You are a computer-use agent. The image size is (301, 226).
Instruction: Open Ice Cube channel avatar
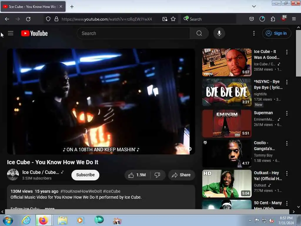point(13,175)
